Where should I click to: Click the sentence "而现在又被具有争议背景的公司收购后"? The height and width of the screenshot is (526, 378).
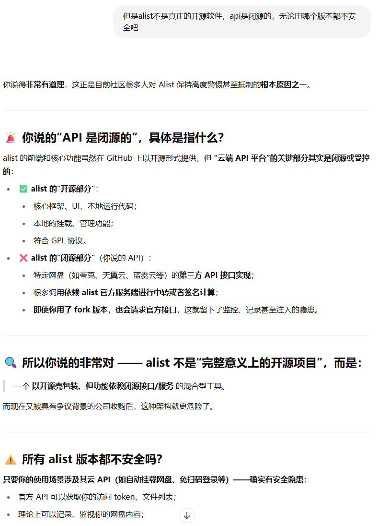coord(108,406)
